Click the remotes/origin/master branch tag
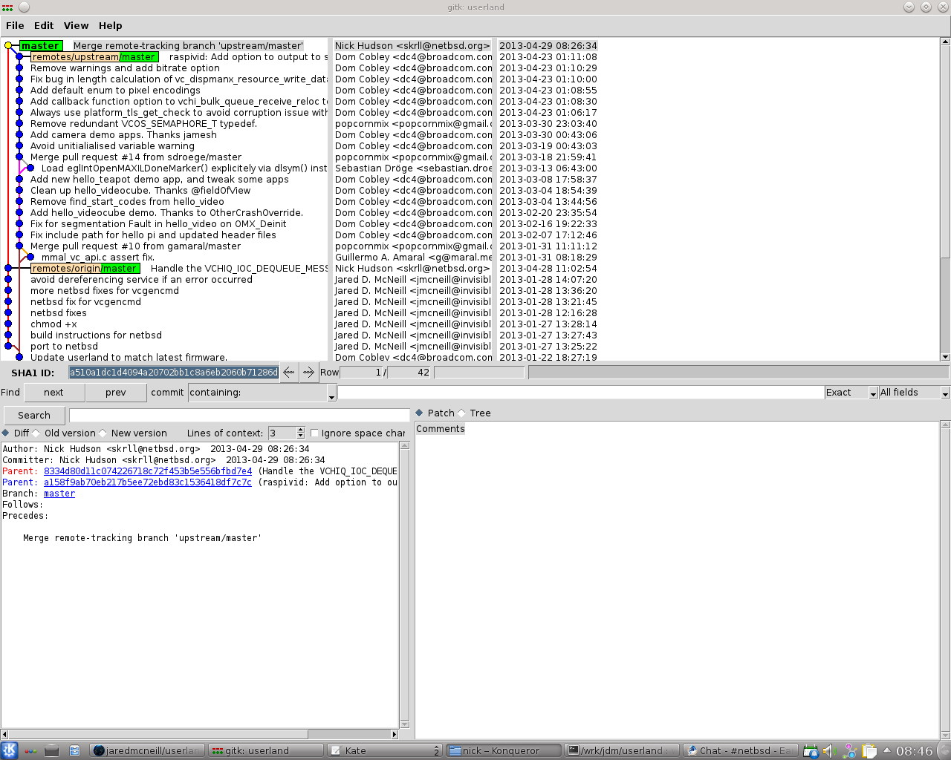 click(85, 269)
